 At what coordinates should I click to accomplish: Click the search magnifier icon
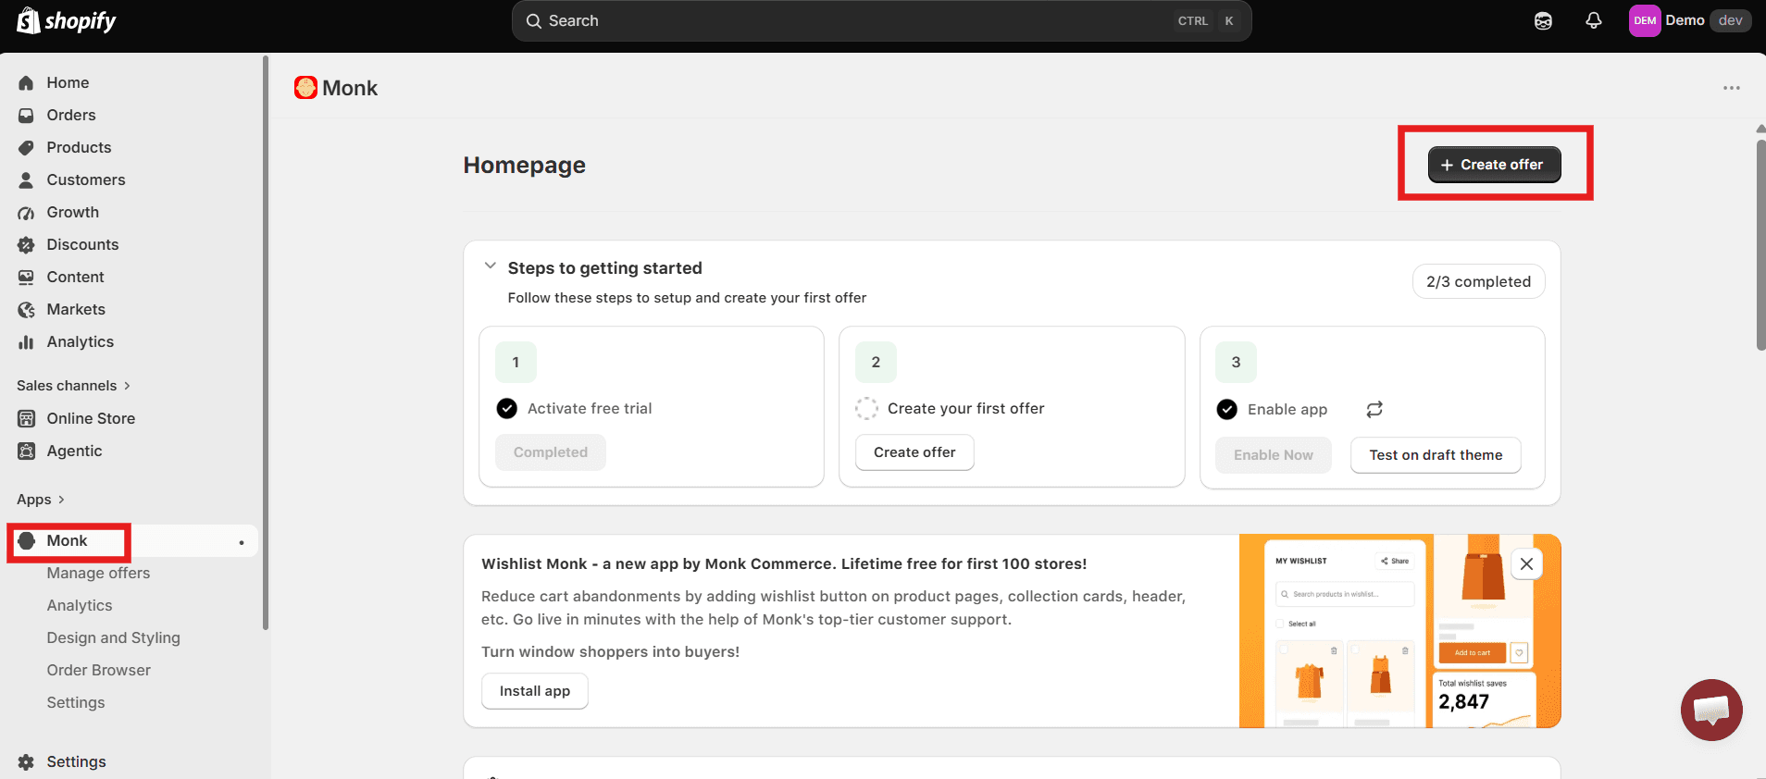tap(533, 20)
